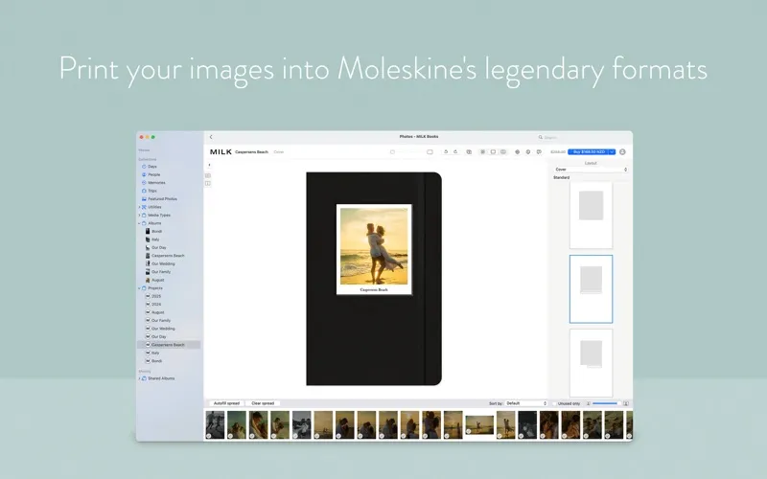
Task: Click the large-thumbnail icon right of slider
Action: [x=626, y=403]
